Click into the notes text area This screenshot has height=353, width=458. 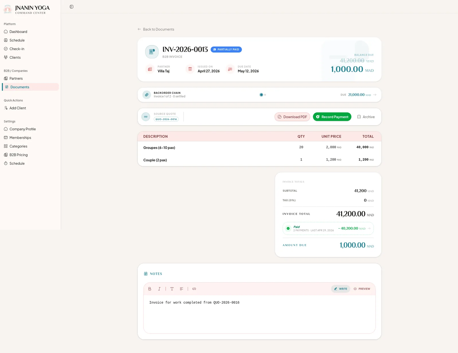tap(259, 314)
